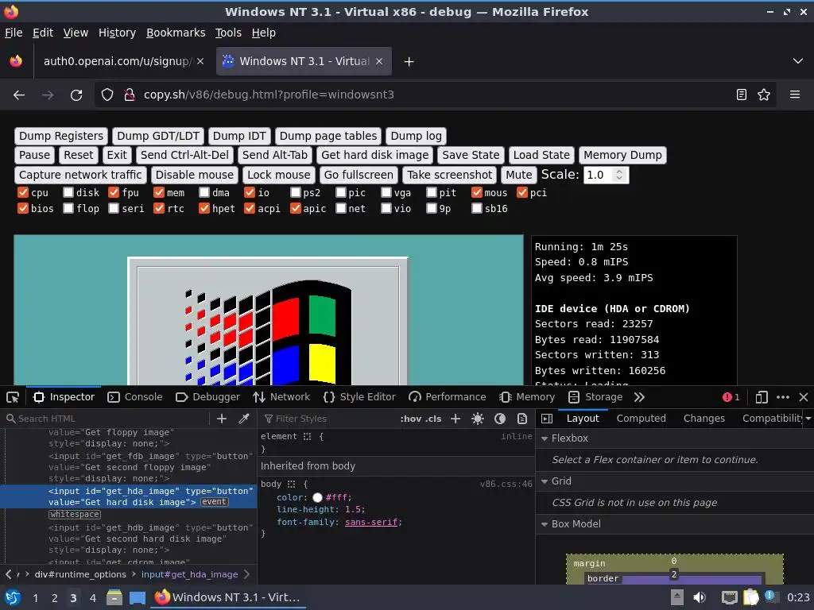The height and width of the screenshot is (610, 814).
Task: Open sidebar tabs overflow dropdown
Action: tap(808, 419)
